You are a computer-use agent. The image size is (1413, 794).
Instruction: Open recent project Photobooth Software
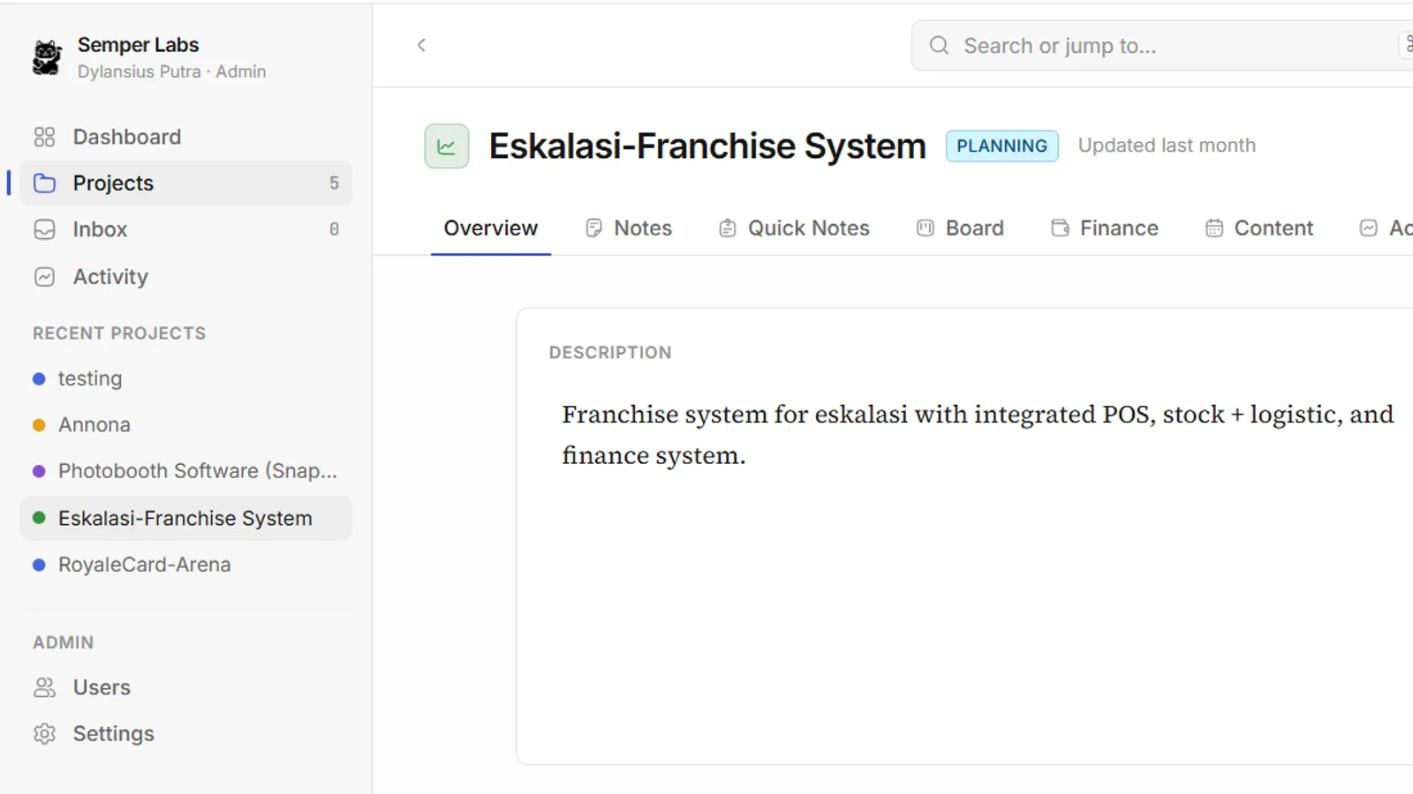[185, 471]
